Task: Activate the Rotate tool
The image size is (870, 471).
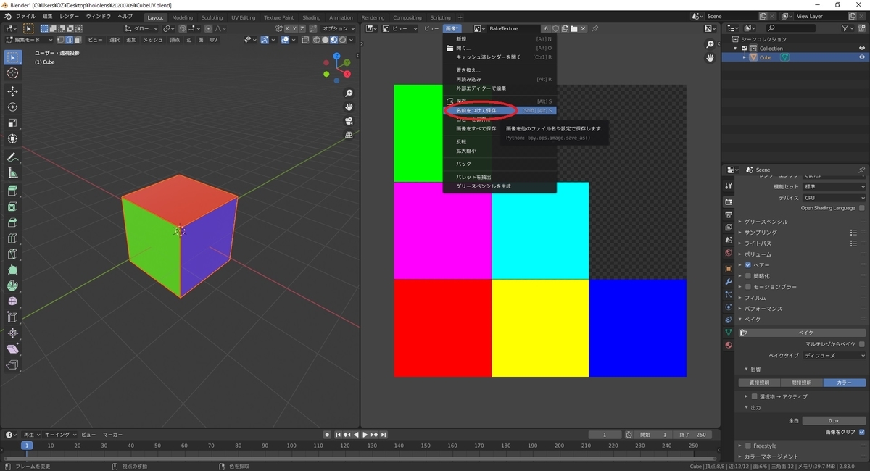Action: [12, 107]
